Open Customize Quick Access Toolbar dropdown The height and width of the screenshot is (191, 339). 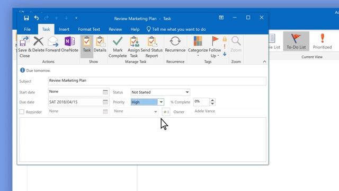[x=76, y=18]
